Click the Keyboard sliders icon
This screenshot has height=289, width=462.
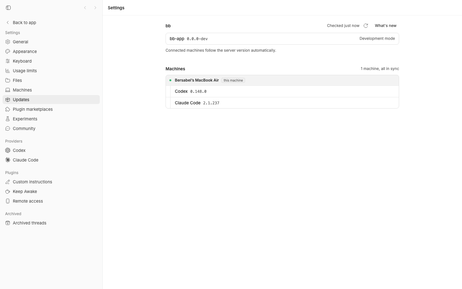8,61
